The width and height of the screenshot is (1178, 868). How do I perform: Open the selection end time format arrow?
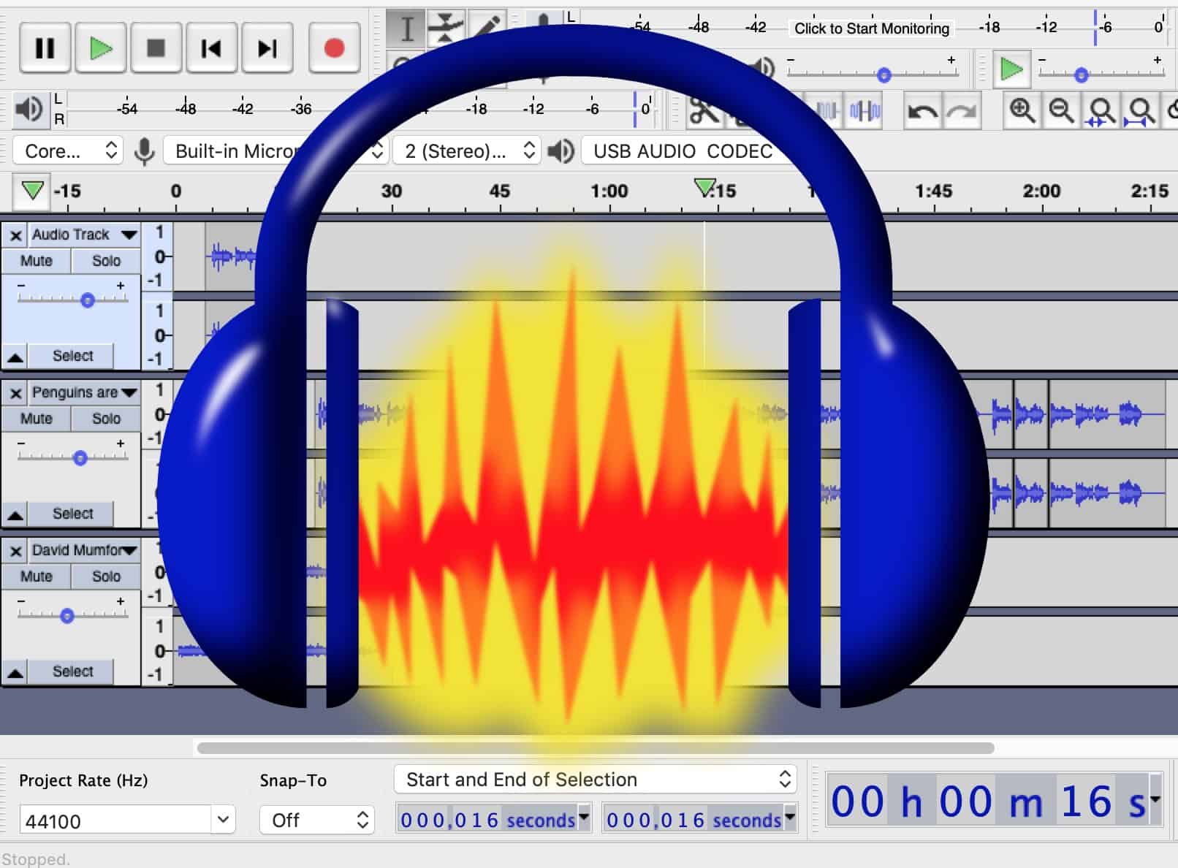[x=790, y=816]
